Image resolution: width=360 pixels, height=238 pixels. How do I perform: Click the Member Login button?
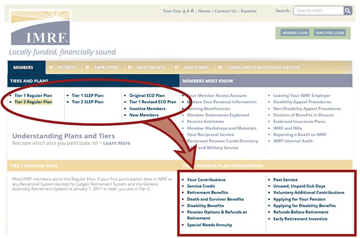(295, 33)
